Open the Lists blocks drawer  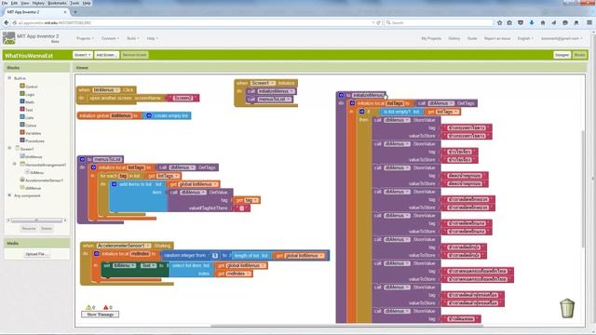[27, 117]
